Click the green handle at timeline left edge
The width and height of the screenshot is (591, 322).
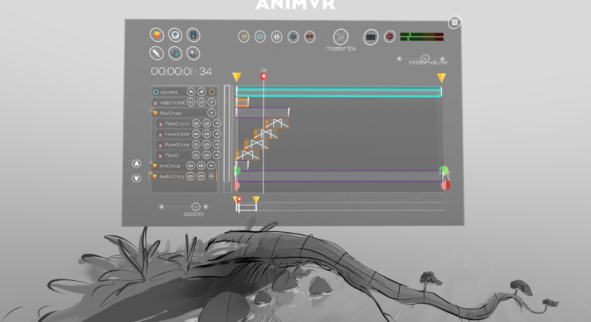(237, 171)
